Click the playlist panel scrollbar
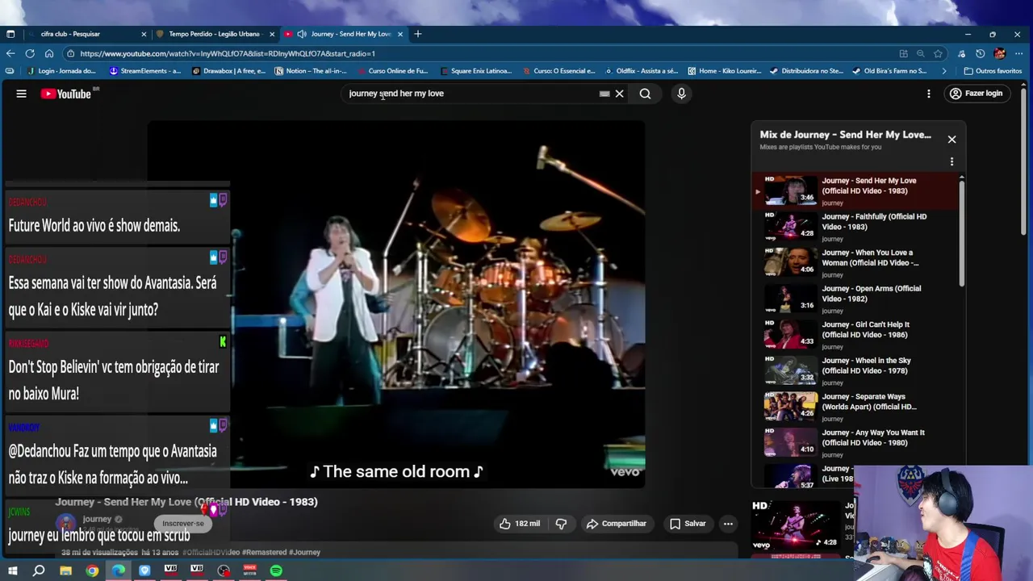The height and width of the screenshot is (581, 1033). tap(961, 234)
